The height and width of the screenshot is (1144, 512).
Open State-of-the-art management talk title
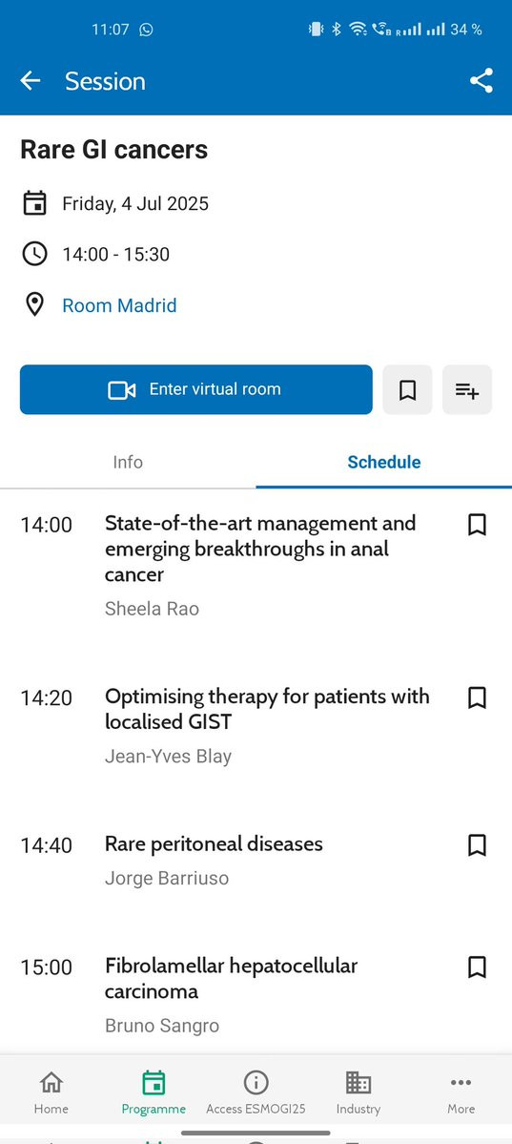click(x=260, y=549)
